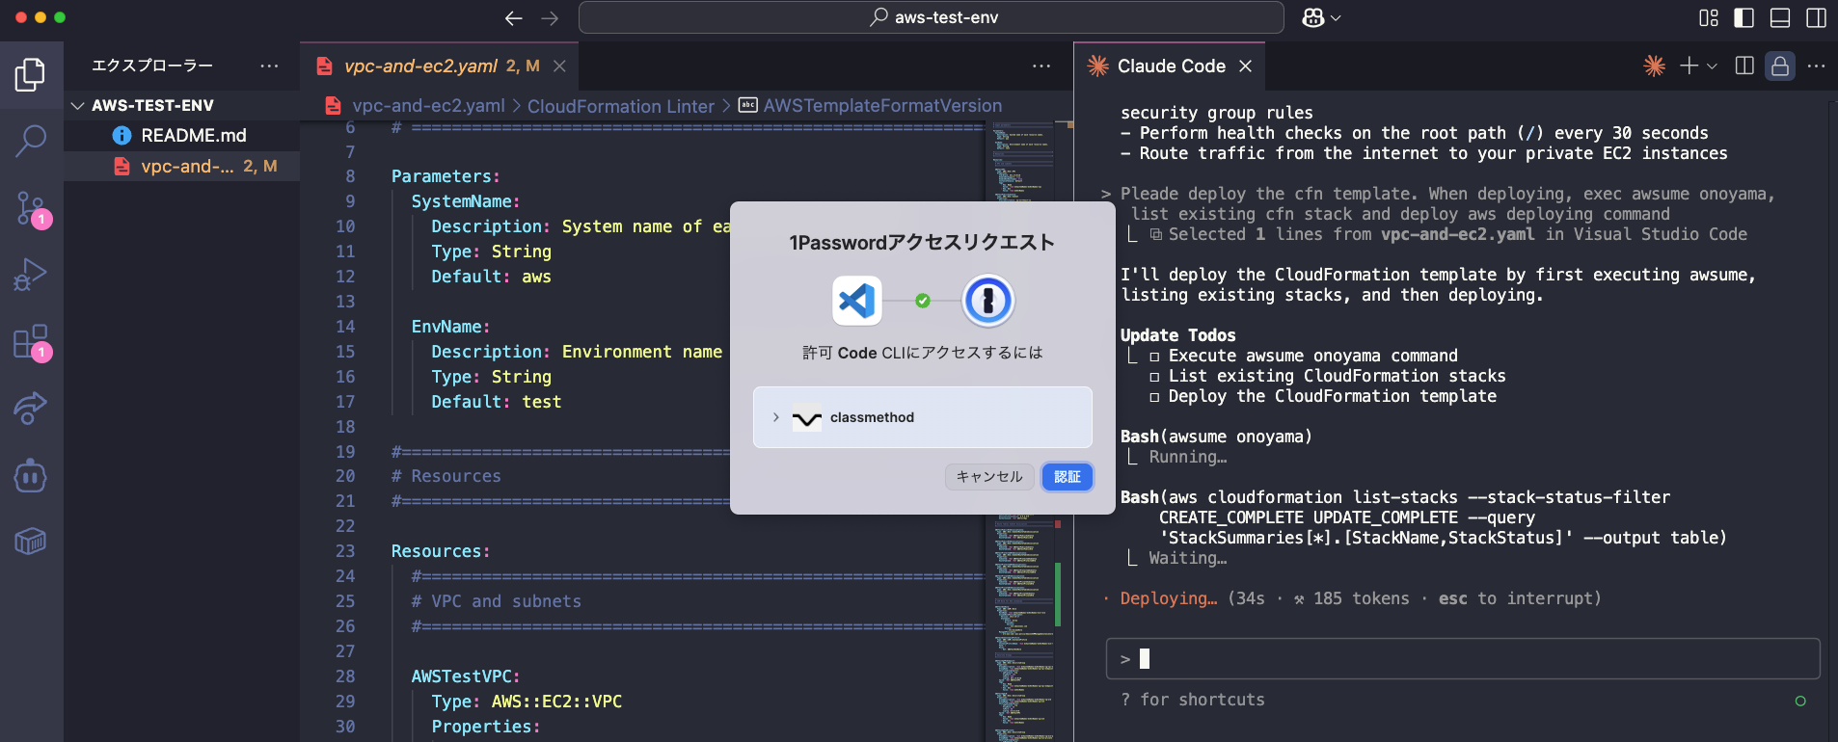Click CloudFormation Linter breadcrumb
The image size is (1838, 742).
coord(621,106)
